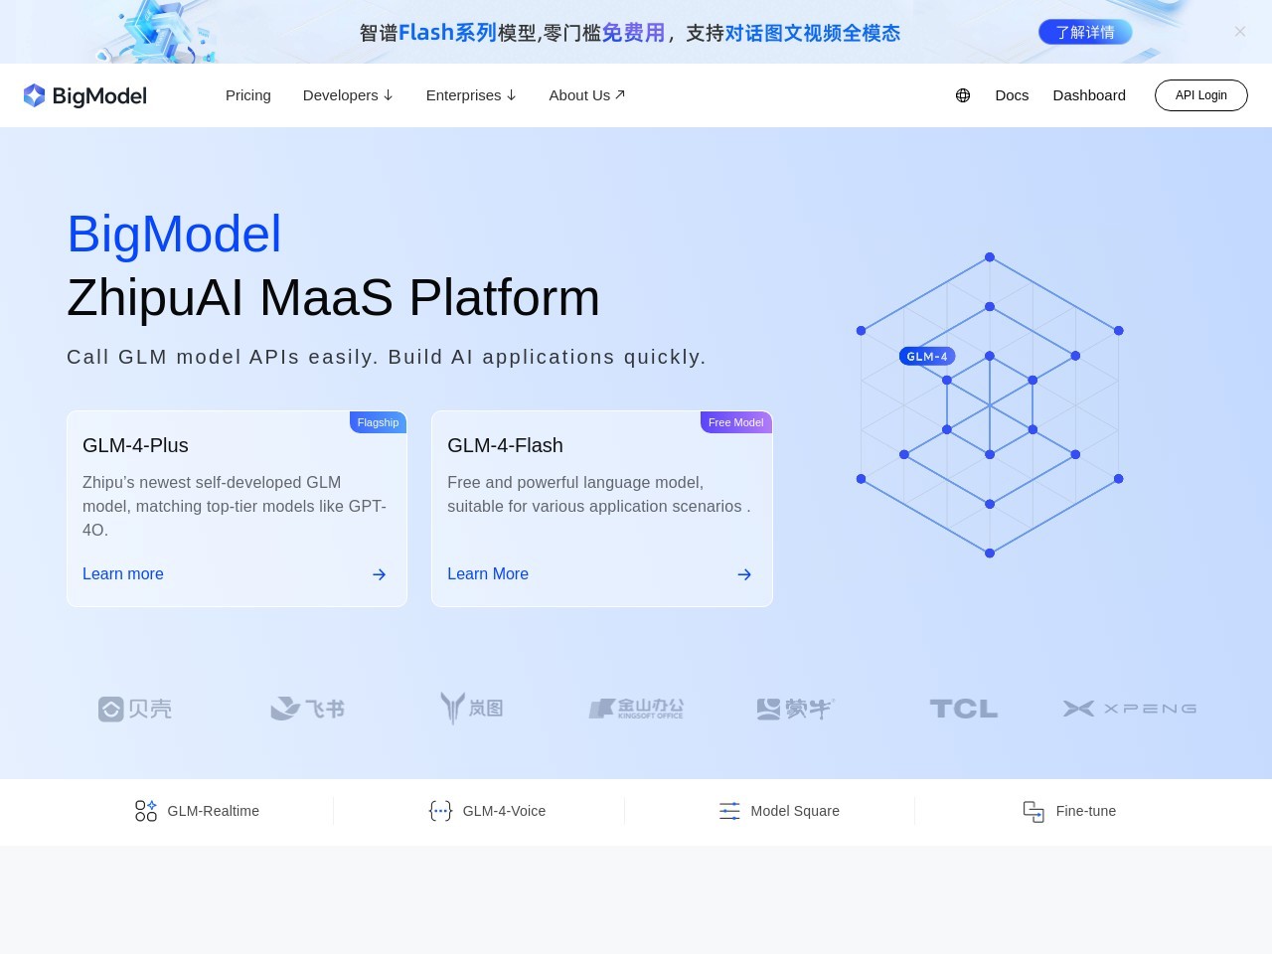The image size is (1272, 954).
Task: Click the blue BigModel hero heading
Action: tap(174, 235)
